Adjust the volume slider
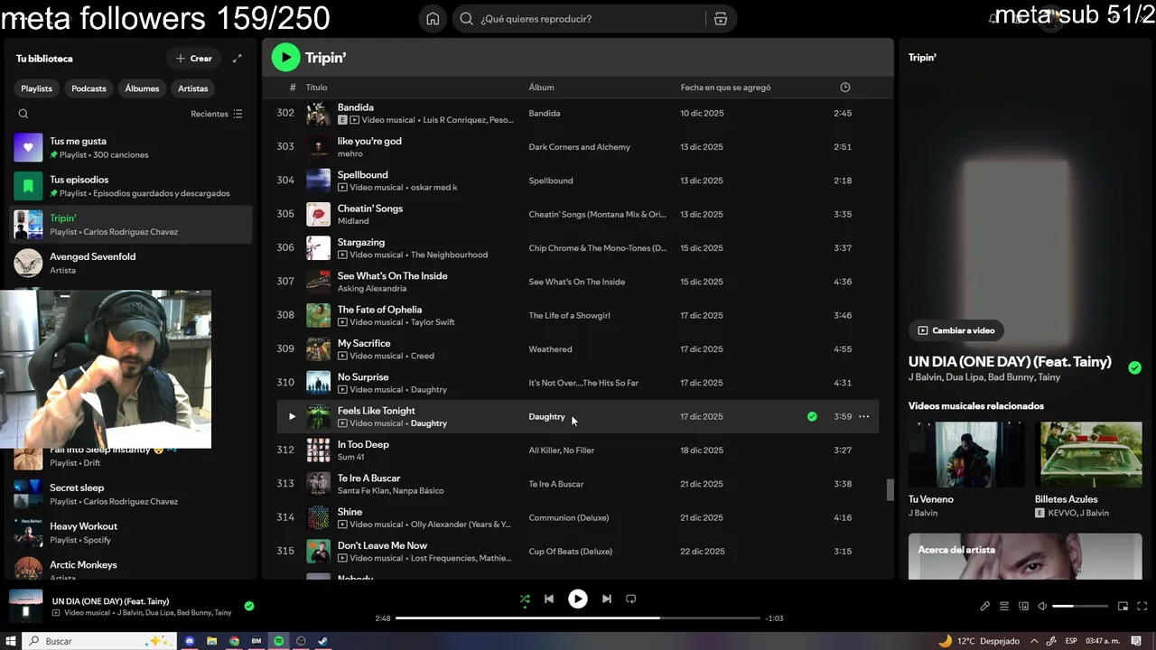 [1080, 607]
